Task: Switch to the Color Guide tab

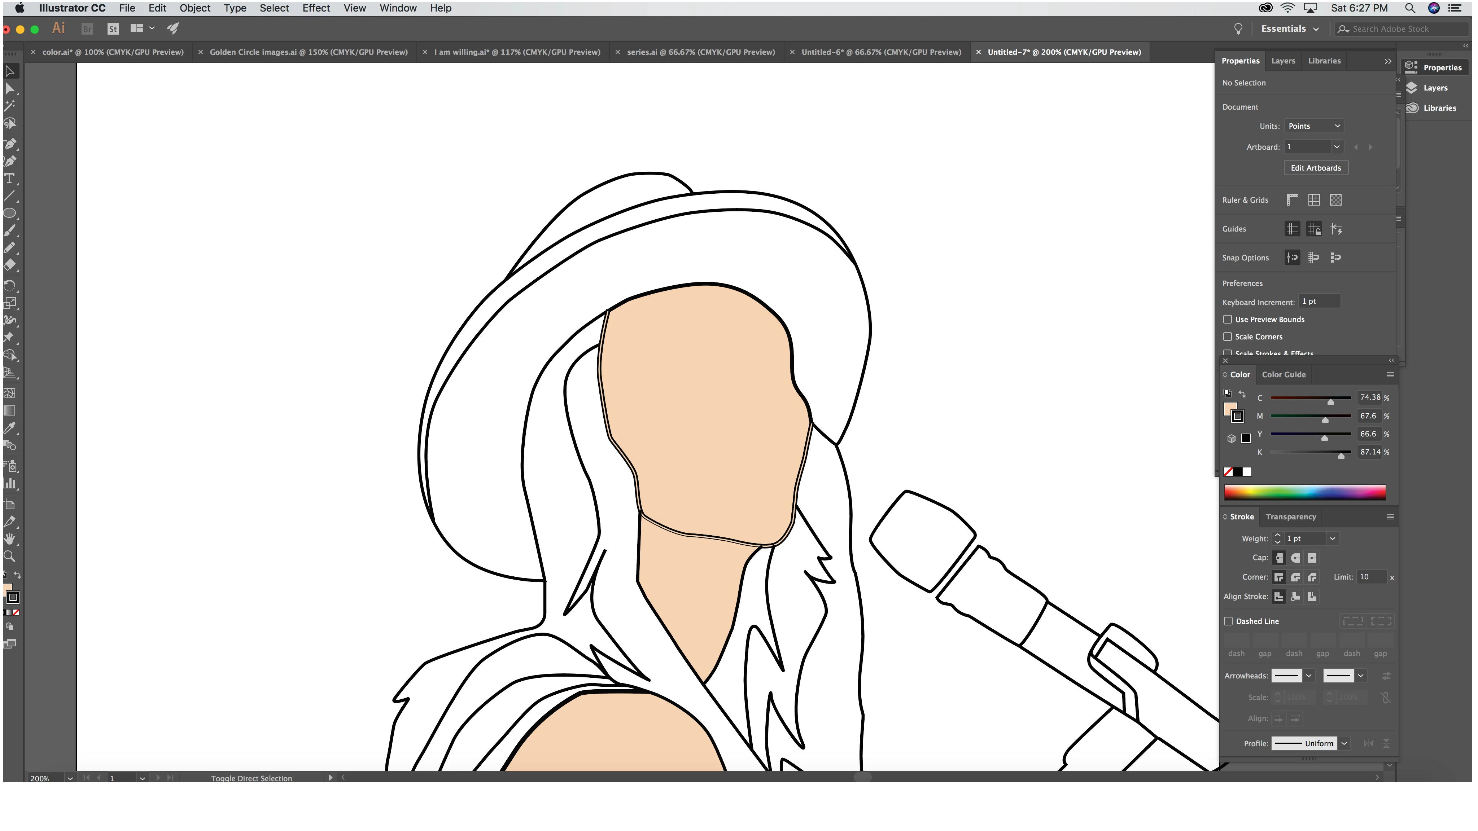Action: (x=1284, y=374)
